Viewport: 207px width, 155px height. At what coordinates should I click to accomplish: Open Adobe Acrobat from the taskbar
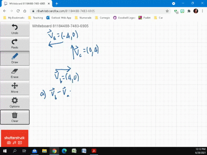click(x=94, y=151)
